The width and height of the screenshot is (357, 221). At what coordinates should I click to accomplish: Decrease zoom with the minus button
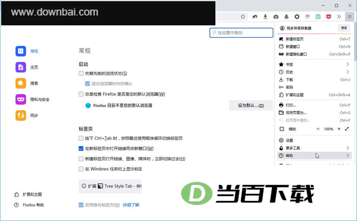tap(318, 129)
